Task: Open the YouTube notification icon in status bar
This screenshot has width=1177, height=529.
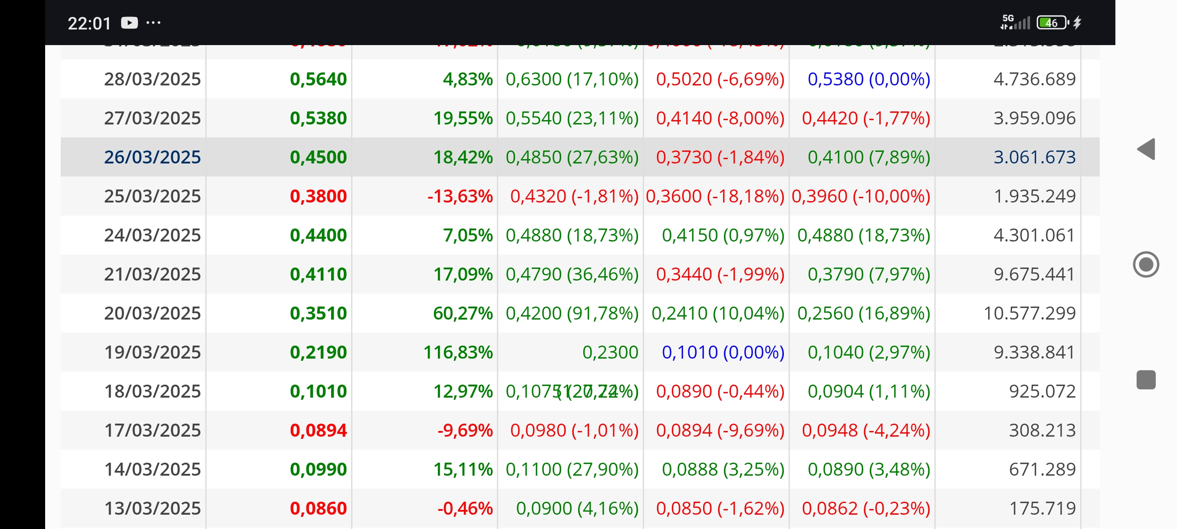Action: pos(129,23)
